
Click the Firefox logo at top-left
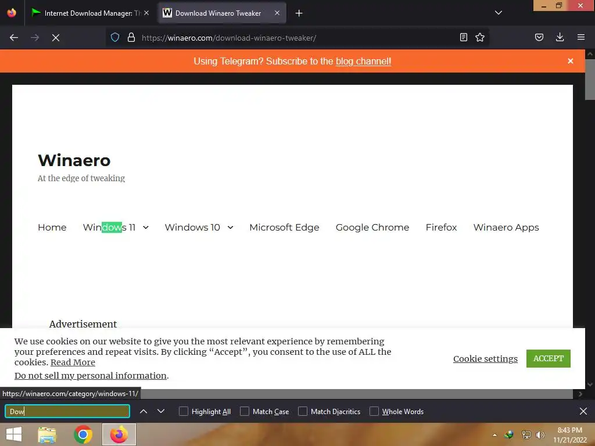click(12, 13)
